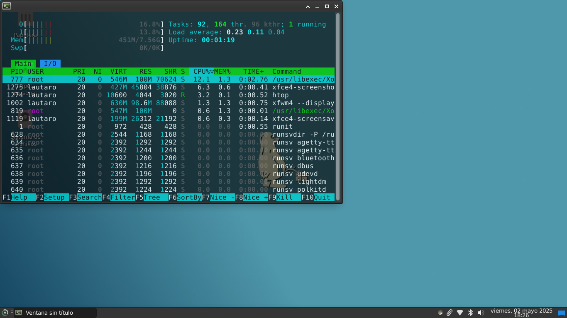Click the Uptime 00:01:19 value
The width and height of the screenshot is (567, 318).
pos(218,40)
